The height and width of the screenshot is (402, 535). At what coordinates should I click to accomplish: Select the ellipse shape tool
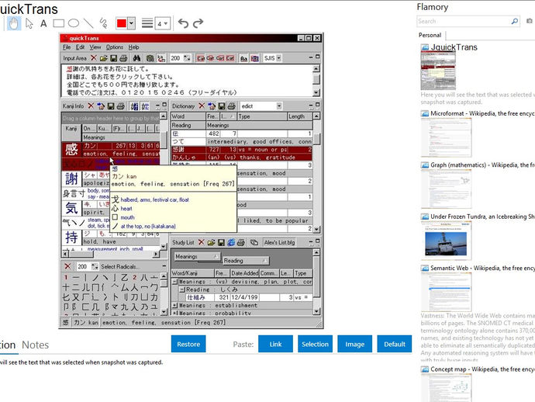[x=74, y=23]
